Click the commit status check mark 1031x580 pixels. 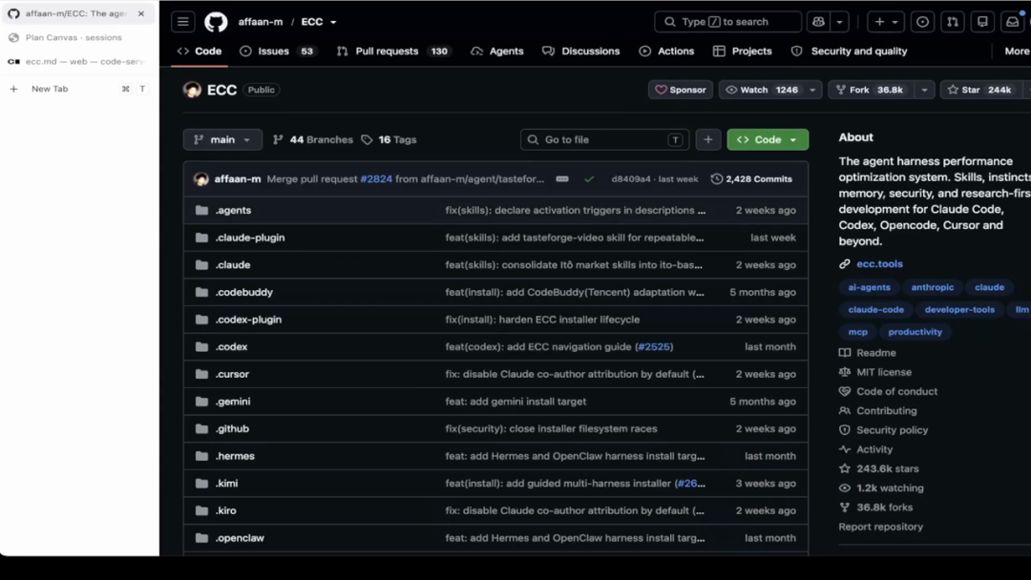(589, 178)
